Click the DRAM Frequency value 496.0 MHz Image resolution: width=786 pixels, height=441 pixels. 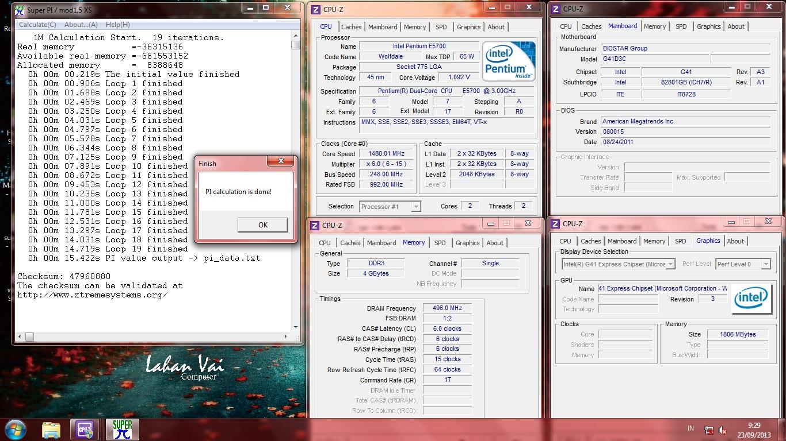tap(447, 308)
